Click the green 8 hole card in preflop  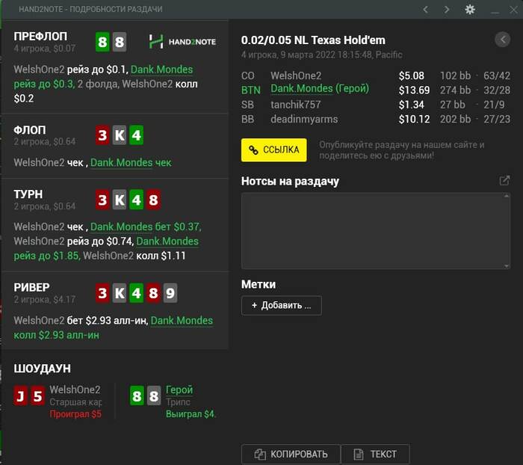point(102,42)
